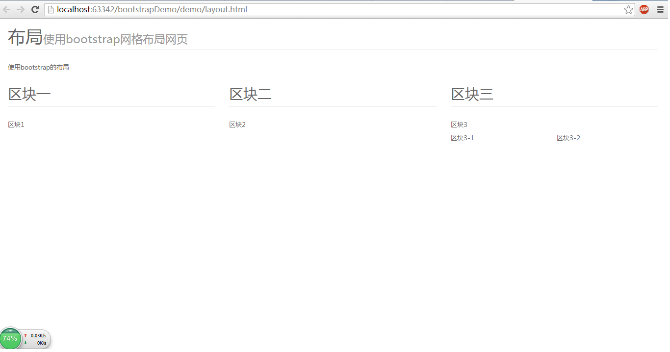
Task: Click the heading 区块二
Action: [251, 94]
